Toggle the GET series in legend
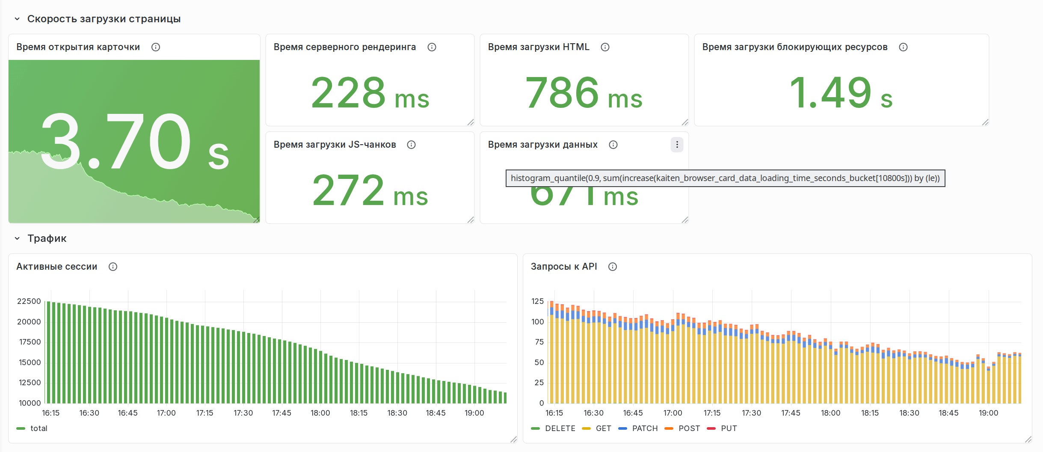This screenshot has height=452, width=1043. pyautogui.click(x=603, y=428)
